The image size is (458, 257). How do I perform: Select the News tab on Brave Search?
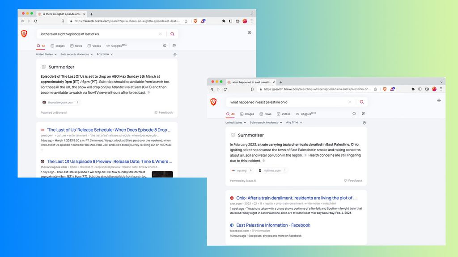pos(267,114)
